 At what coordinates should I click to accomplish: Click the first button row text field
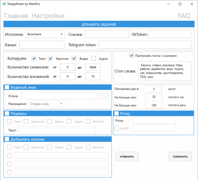pos(62,155)
